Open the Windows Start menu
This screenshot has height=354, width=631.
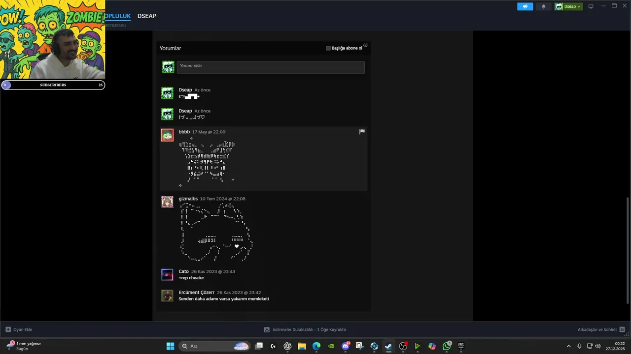coord(170,346)
